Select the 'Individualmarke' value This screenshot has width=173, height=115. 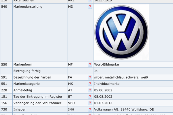(x=107, y=84)
